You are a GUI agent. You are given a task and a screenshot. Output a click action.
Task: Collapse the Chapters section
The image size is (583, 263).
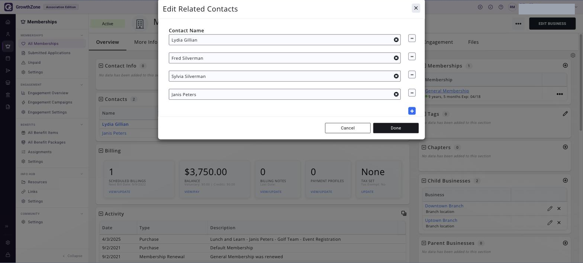pos(423,147)
